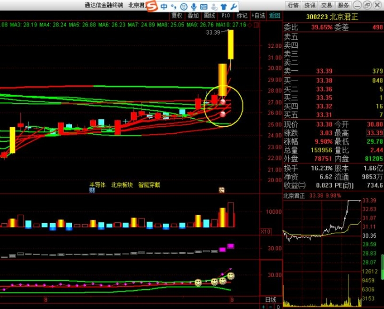
Task: Click the tall yellow latest candlestick
Action: pyautogui.click(x=231, y=45)
